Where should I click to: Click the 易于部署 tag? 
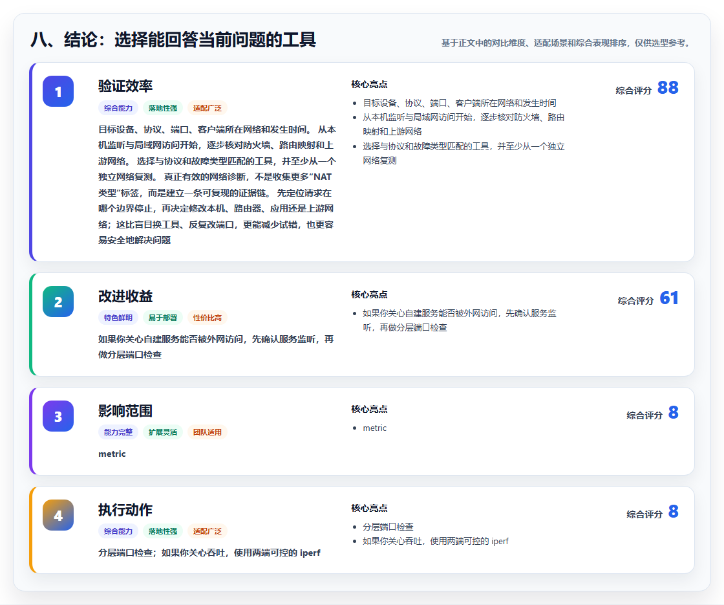163,318
